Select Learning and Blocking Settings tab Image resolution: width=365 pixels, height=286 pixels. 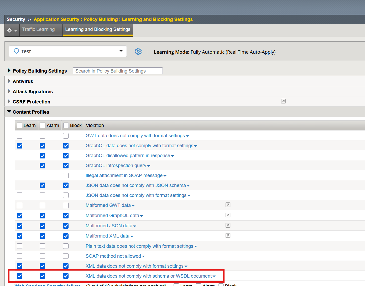click(x=98, y=30)
